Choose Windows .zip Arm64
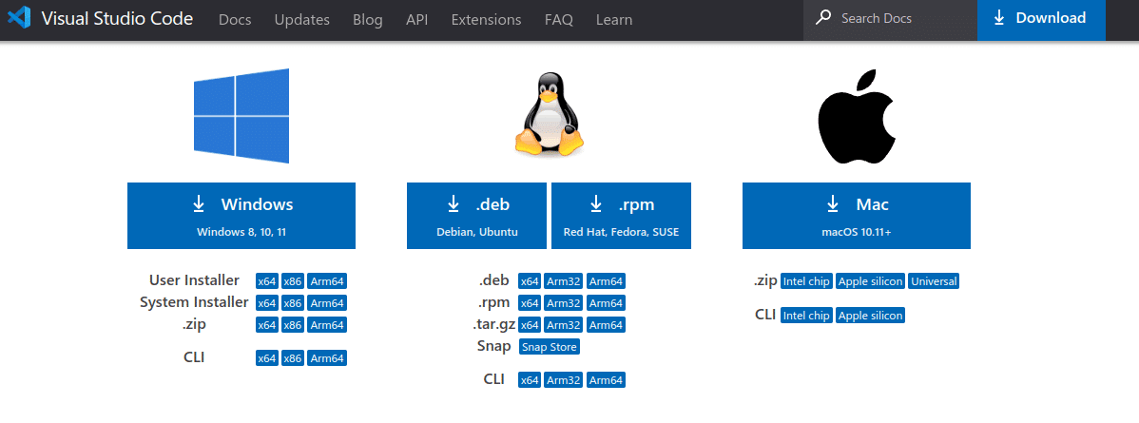1139x423 pixels. (327, 325)
